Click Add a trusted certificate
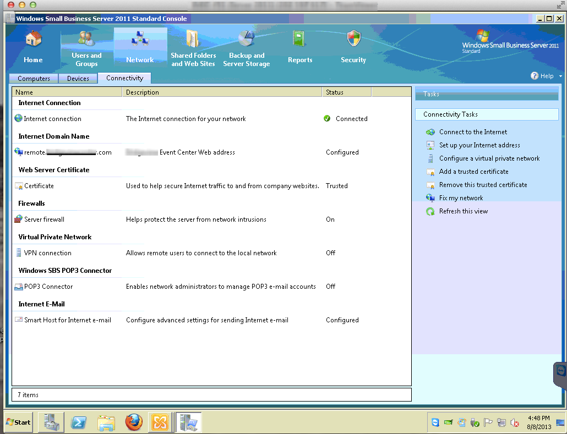Screen dimensions: 567x434 474,171
